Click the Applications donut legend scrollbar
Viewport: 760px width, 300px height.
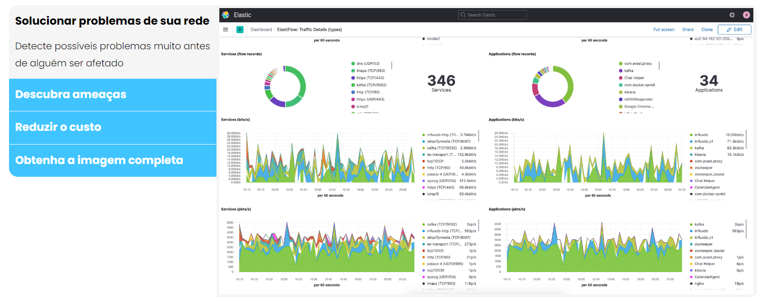pos(659,65)
